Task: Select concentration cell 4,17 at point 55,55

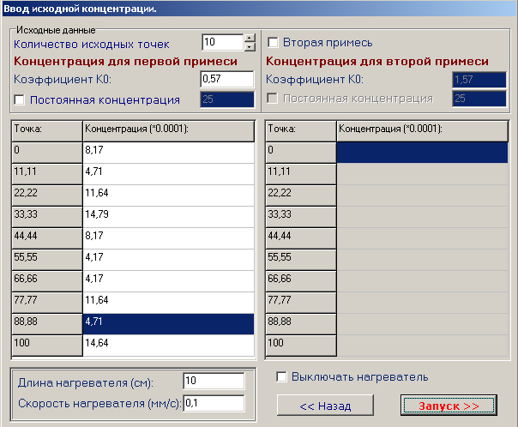Action: pyautogui.click(x=168, y=260)
